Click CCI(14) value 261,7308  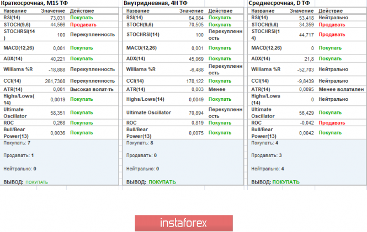(55, 82)
